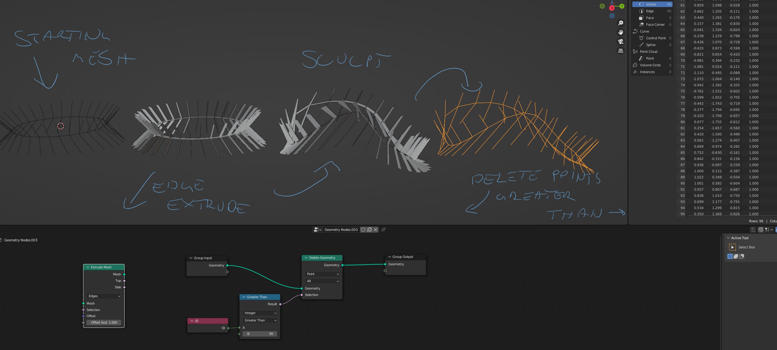The image size is (777, 350).
Task: Select Instances in spreadsheet
Action: [652, 72]
